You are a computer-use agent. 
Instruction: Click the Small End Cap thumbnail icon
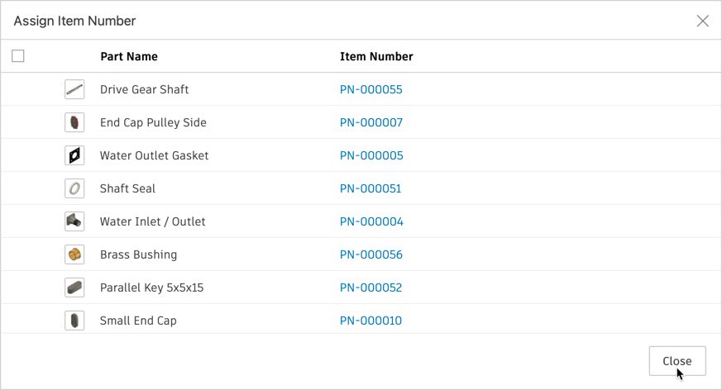74,321
